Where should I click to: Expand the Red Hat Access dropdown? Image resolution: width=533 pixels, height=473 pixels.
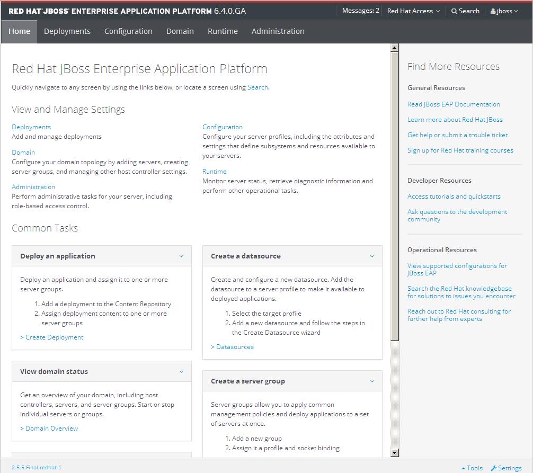(x=413, y=11)
